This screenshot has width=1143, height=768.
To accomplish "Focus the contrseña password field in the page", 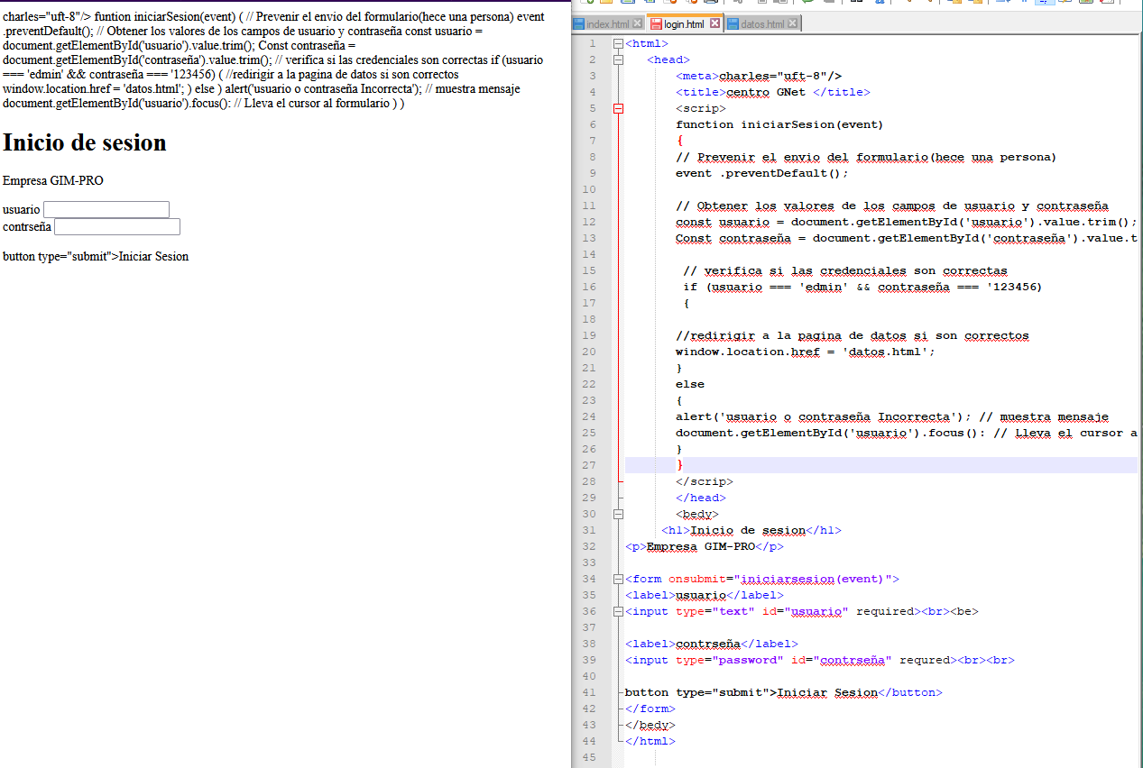I will [x=117, y=226].
